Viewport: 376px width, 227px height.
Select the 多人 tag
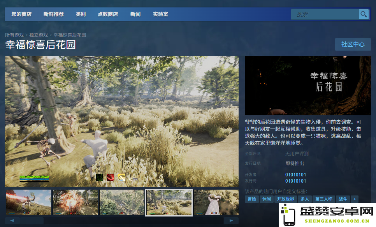click(x=305, y=199)
